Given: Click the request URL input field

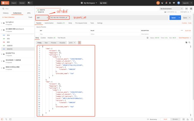Looking at the screenshot, I should point(109,18).
